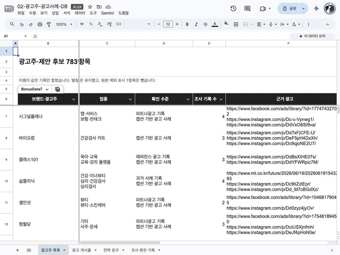The height and width of the screenshot is (255, 340).
Task: Open the Gemini sparkle icon
Action: click(x=316, y=8)
